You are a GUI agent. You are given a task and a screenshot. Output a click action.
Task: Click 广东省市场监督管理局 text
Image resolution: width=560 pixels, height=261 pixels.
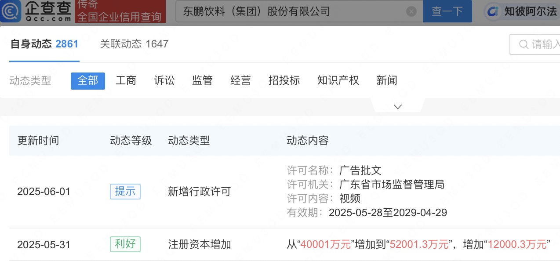click(x=392, y=185)
